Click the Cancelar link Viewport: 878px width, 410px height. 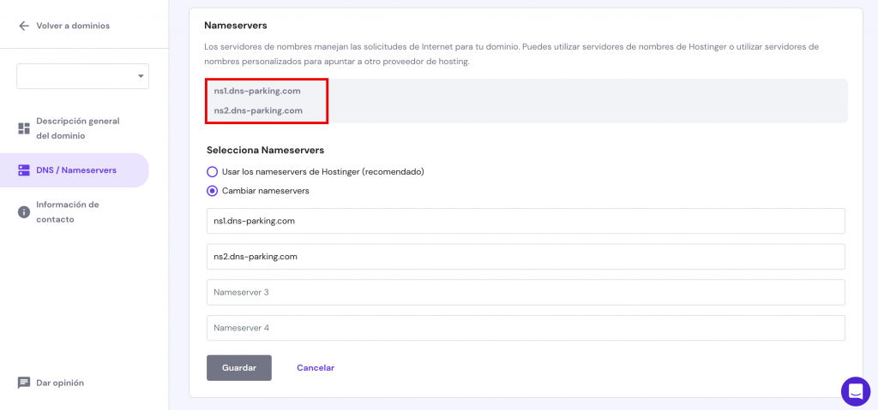coord(315,368)
